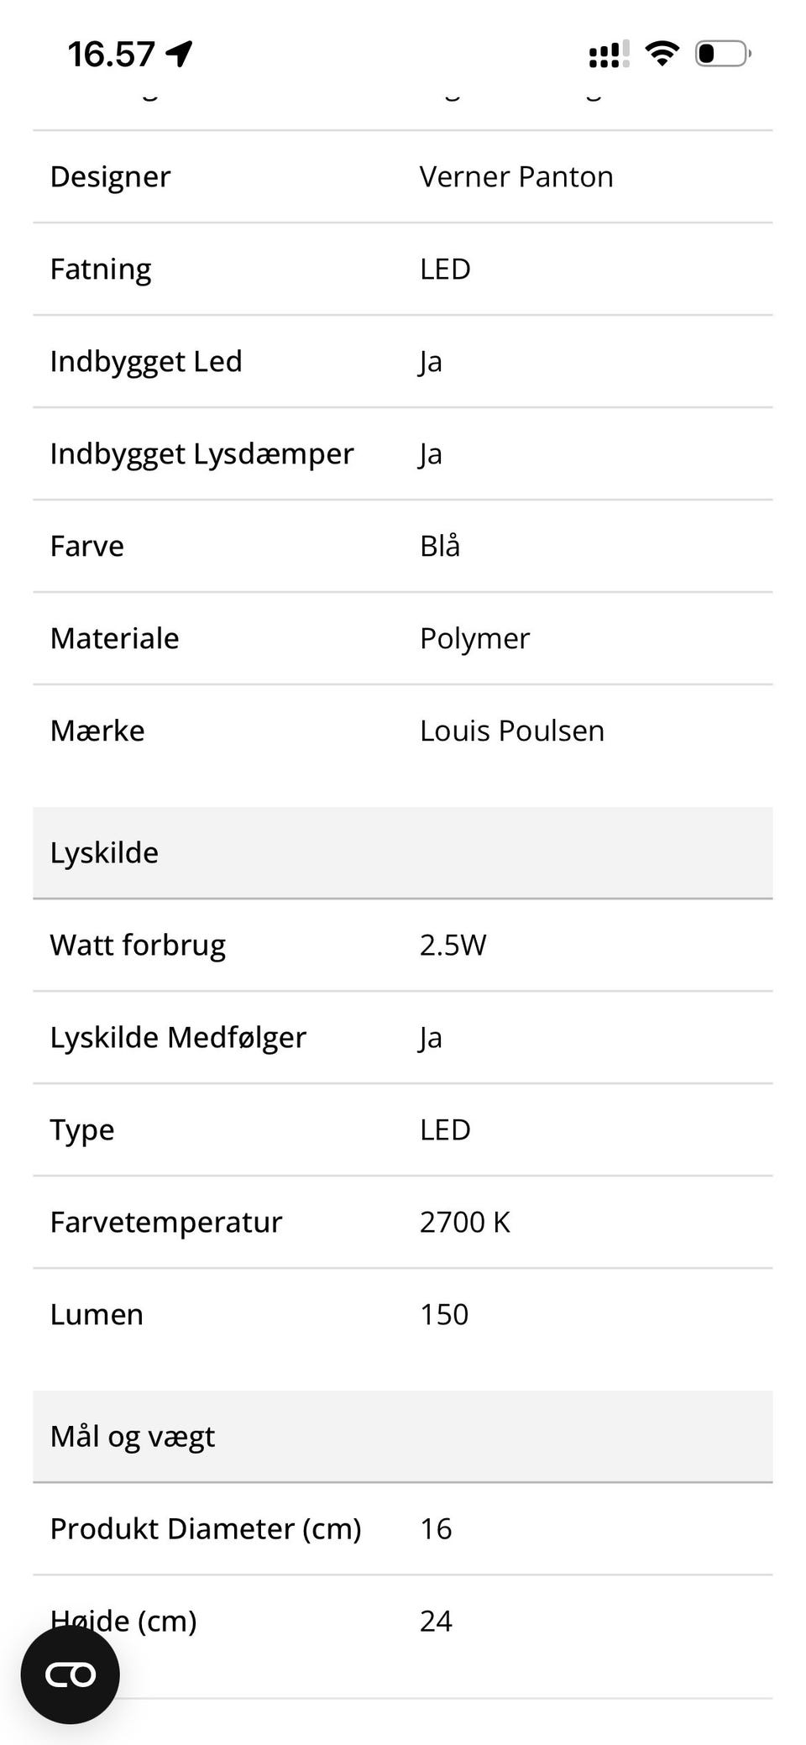
Task: Select the Louis Poulsen brand value
Action: tap(512, 731)
